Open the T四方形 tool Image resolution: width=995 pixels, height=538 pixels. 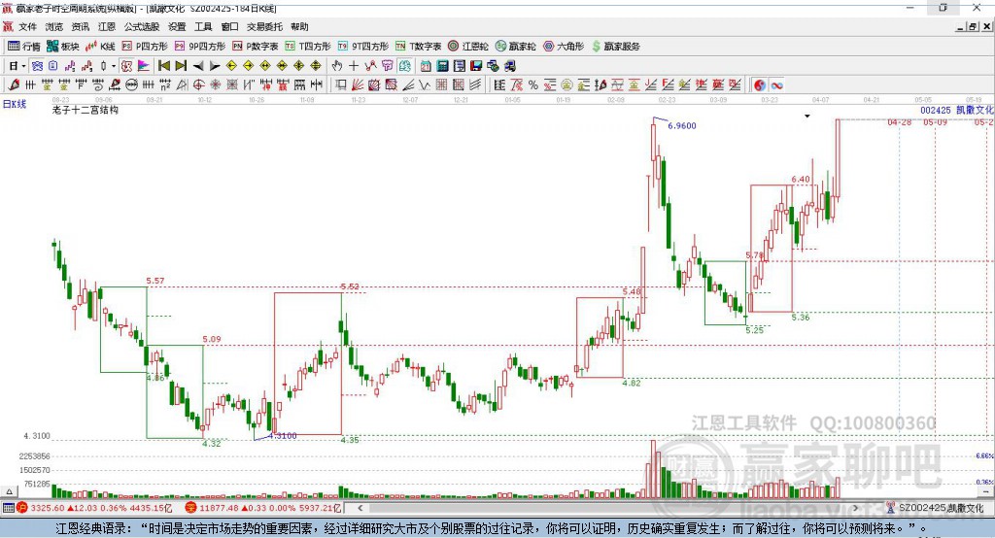308,47
